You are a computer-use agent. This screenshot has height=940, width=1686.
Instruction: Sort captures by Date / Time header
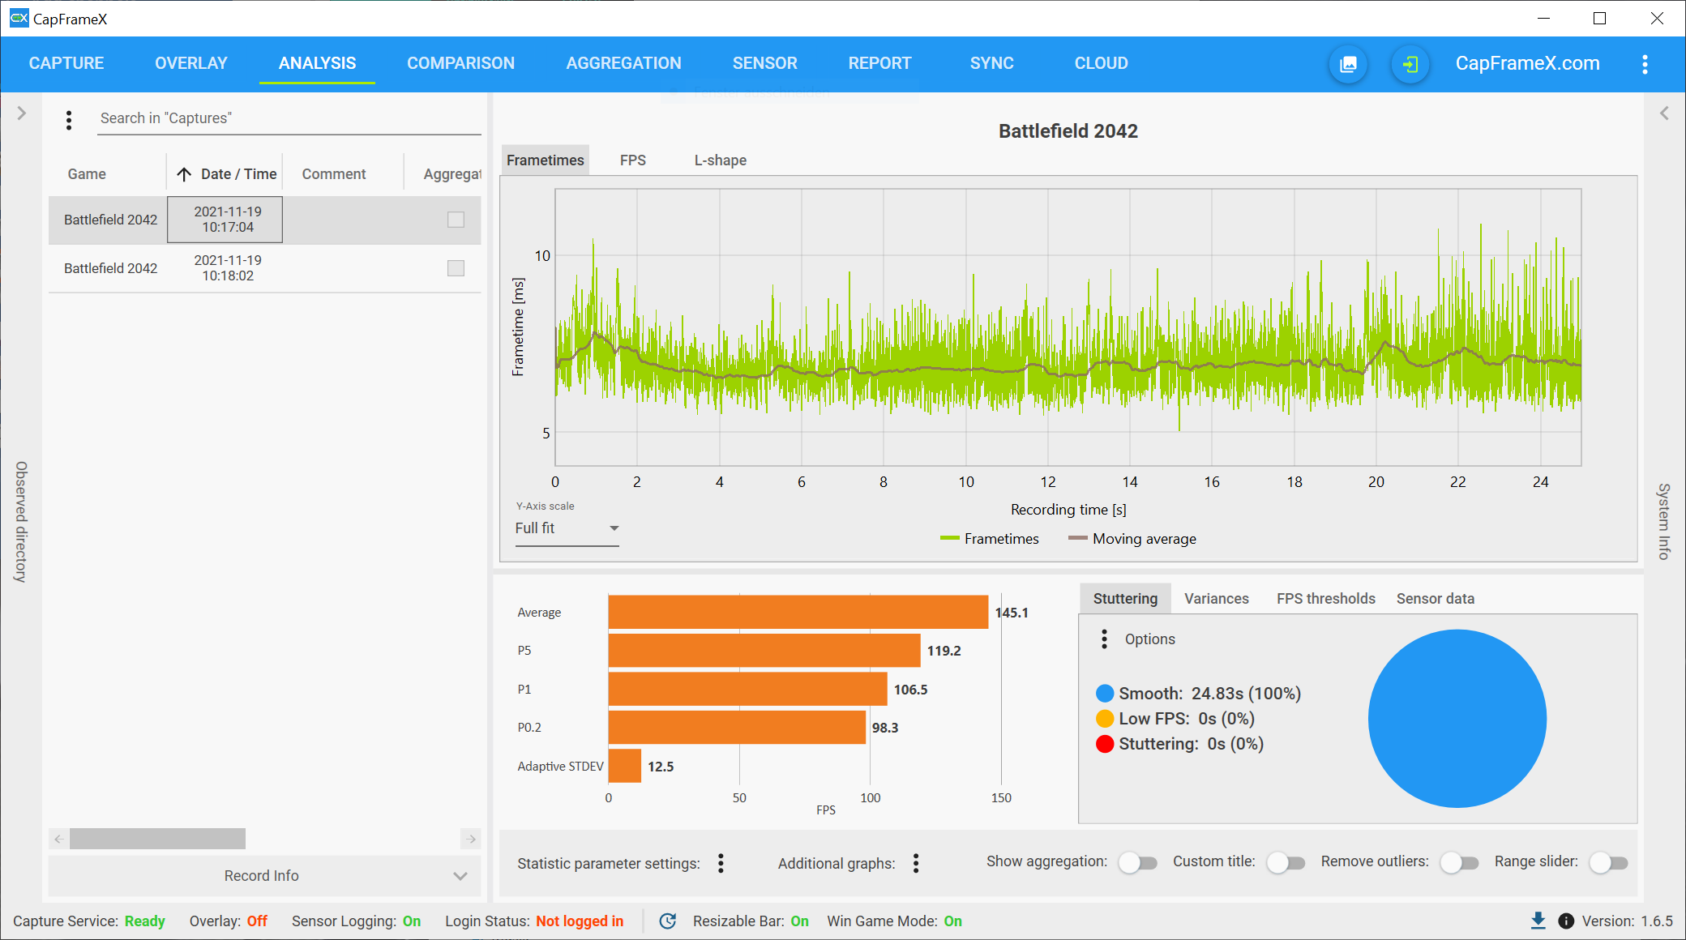[238, 174]
